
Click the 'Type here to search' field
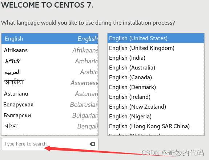pyautogui.click(x=50, y=144)
